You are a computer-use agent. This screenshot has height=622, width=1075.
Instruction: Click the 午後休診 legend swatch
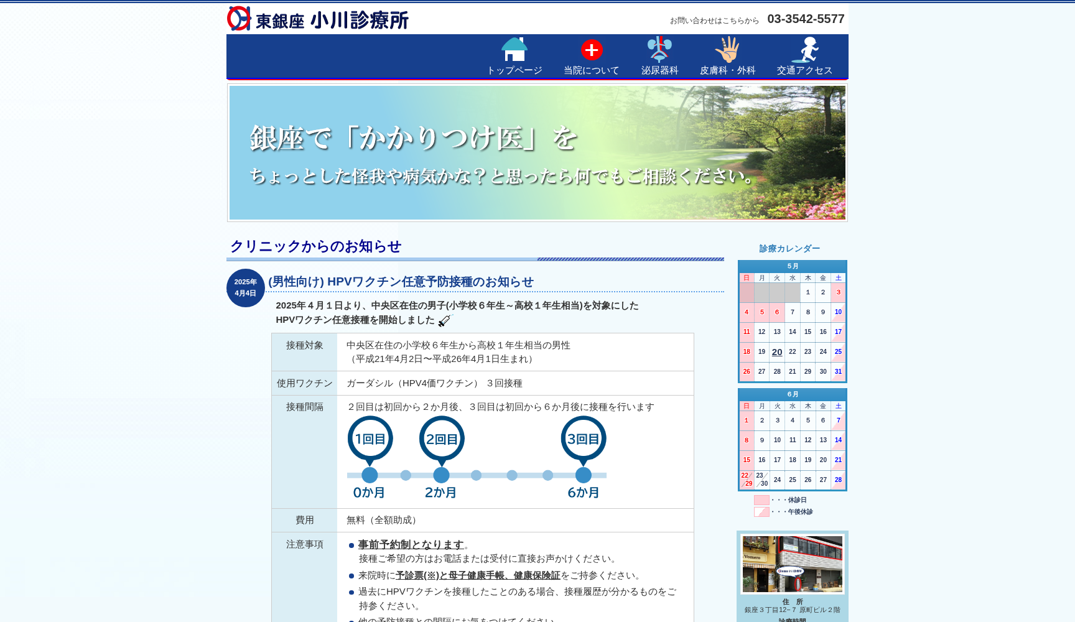761,511
